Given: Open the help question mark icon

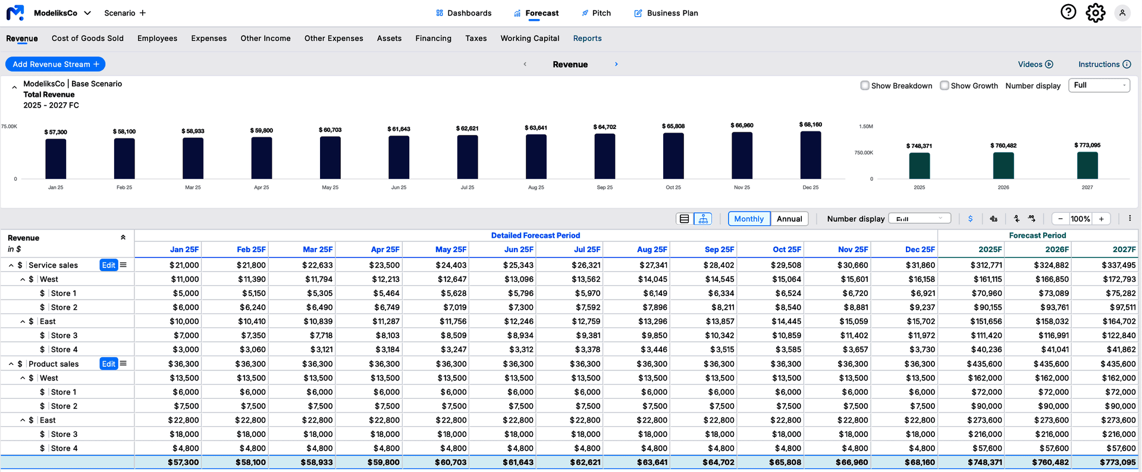Looking at the screenshot, I should pyautogui.click(x=1068, y=12).
